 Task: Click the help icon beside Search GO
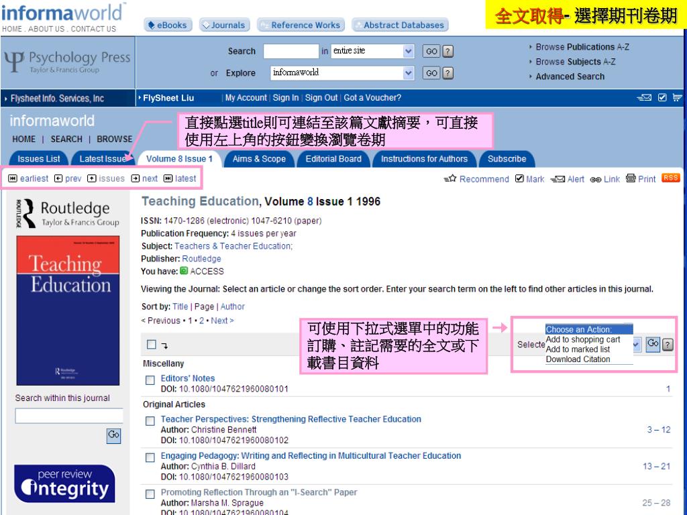point(447,51)
